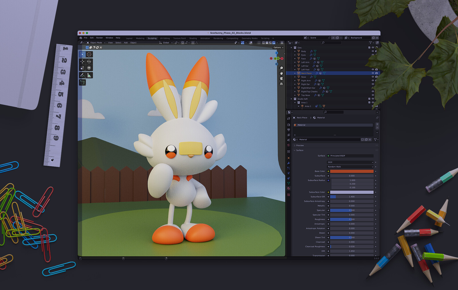This screenshot has width=458, height=290.
Task: Open the Texture properties tab
Action: click(x=289, y=195)
